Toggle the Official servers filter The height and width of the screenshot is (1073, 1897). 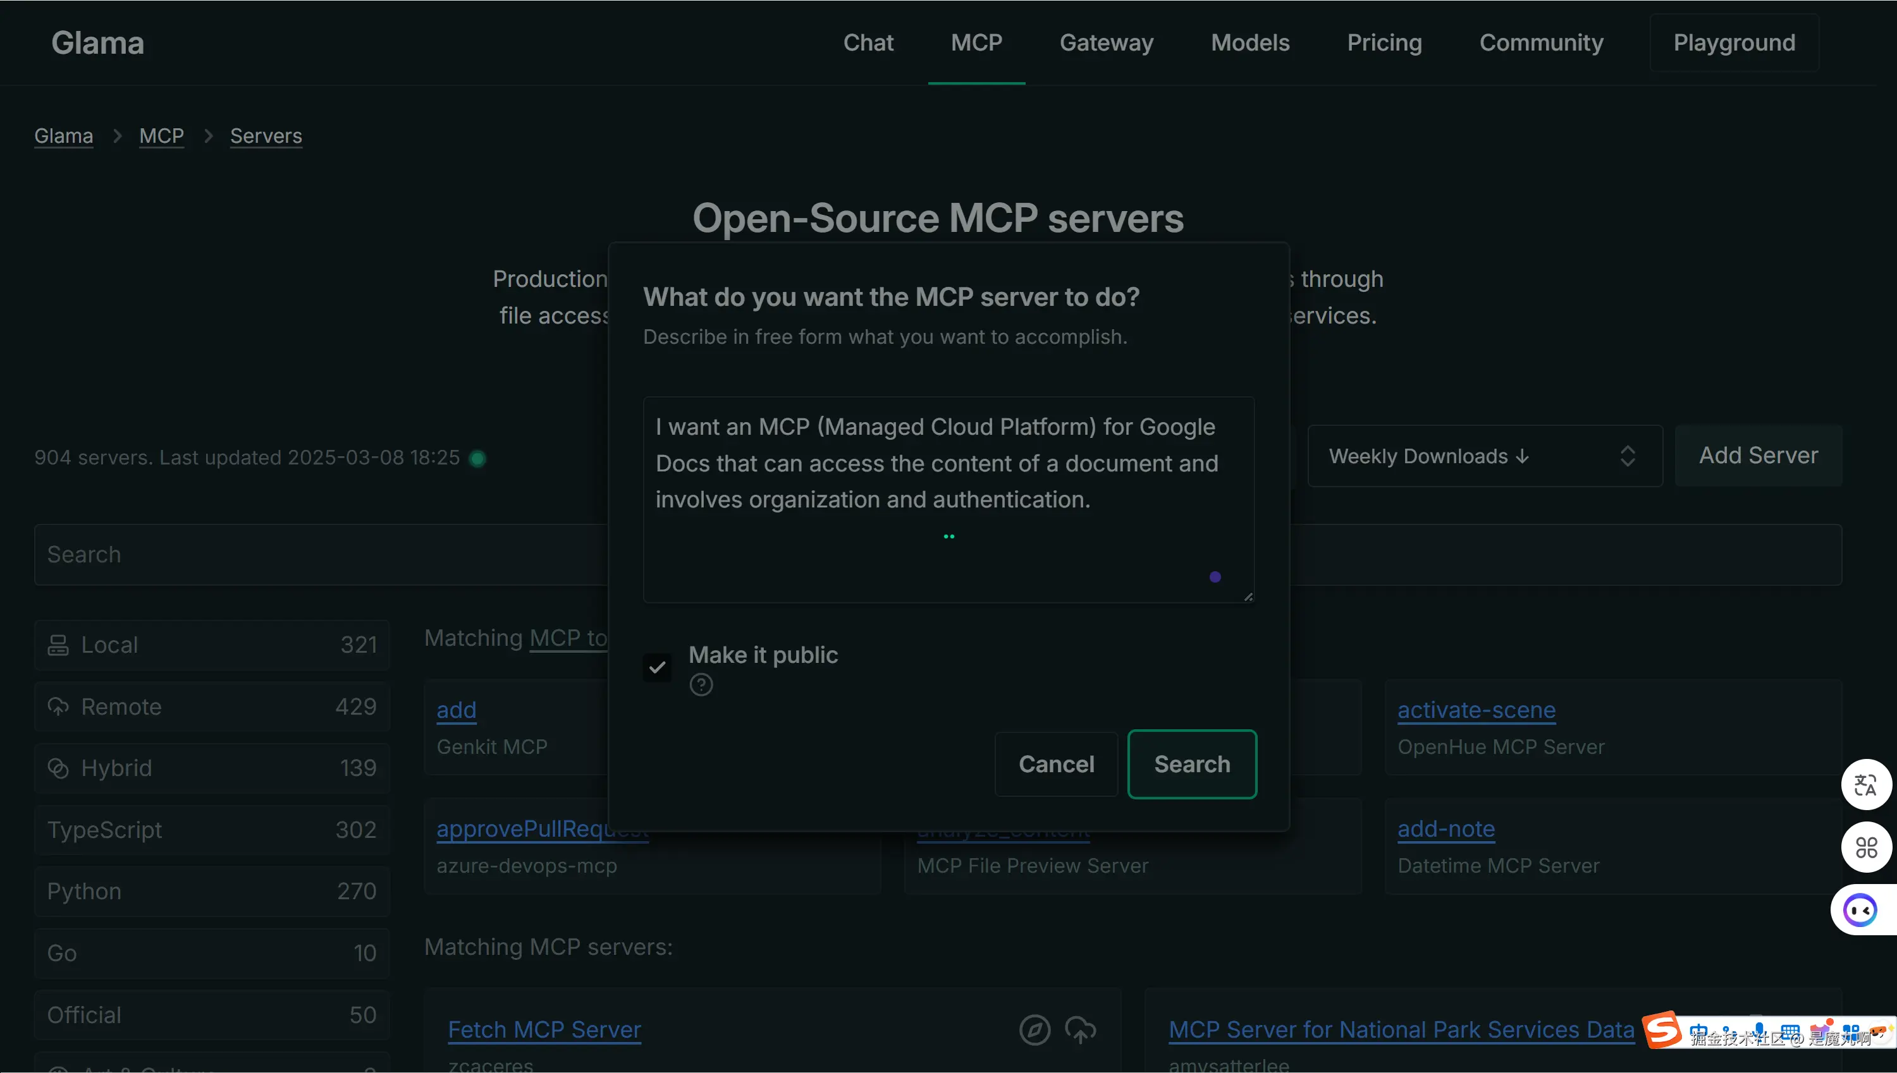[x=212, y=1015]
